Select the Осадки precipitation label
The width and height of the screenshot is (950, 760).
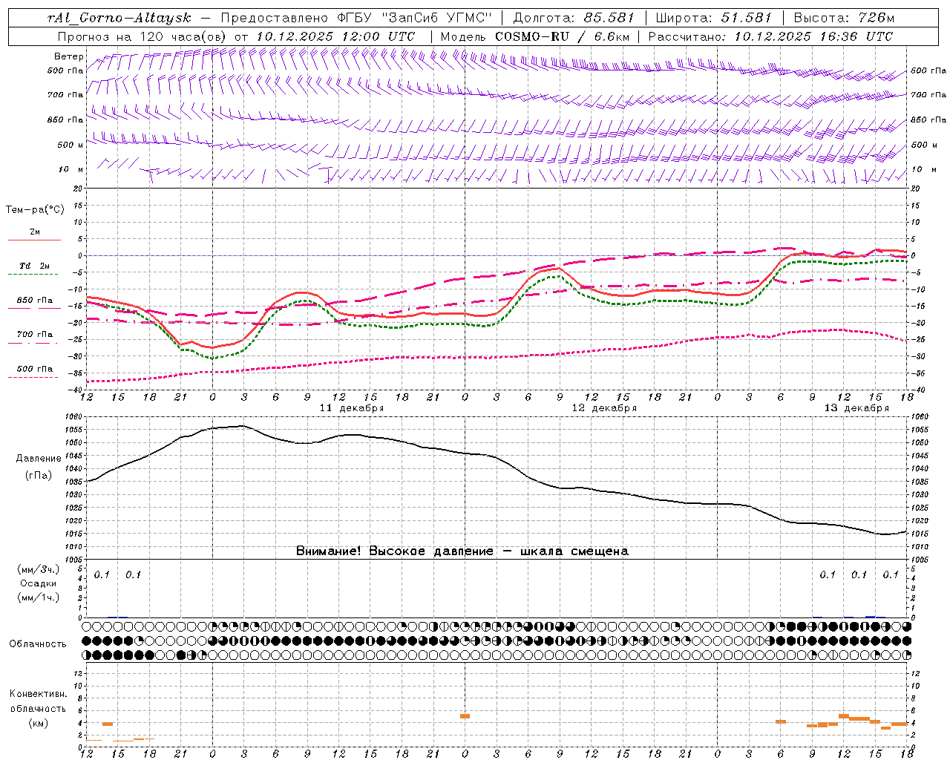click(x=39, y=583)
